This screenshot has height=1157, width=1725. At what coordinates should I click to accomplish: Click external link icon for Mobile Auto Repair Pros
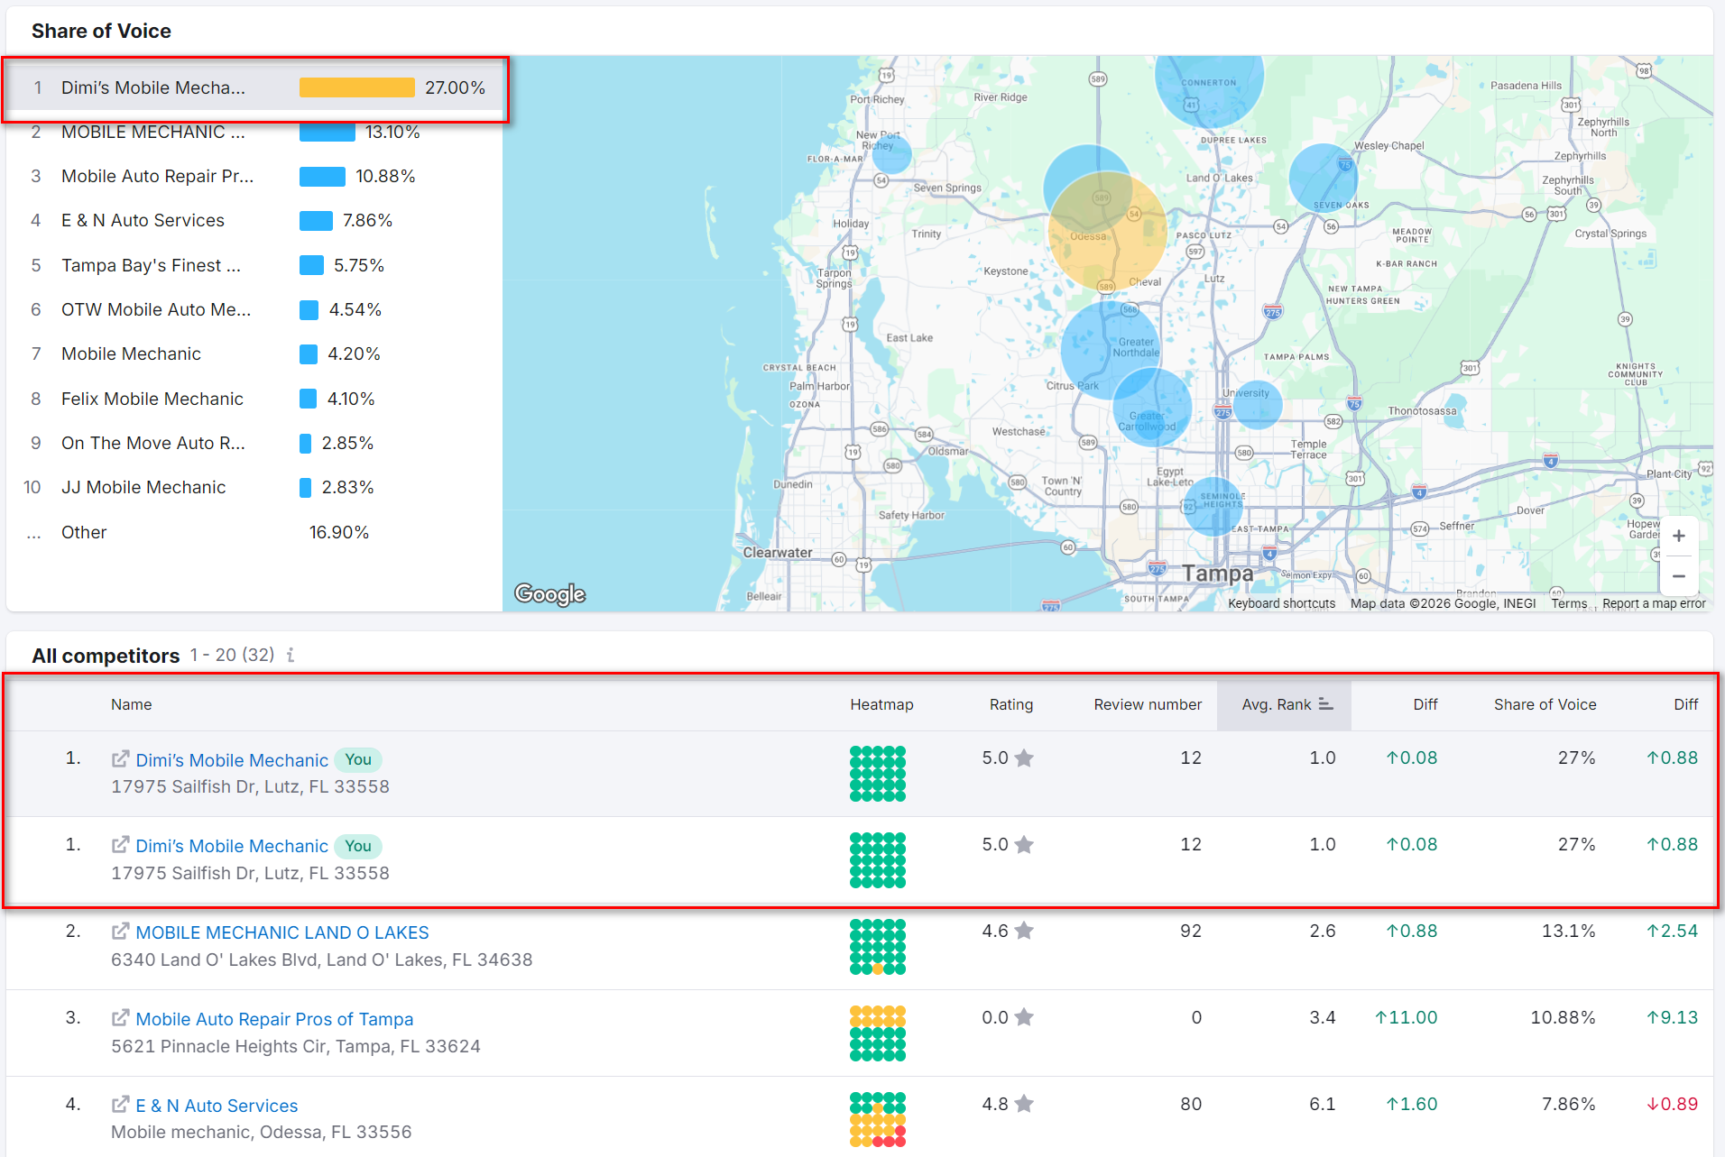click(x=120, y=1018)
